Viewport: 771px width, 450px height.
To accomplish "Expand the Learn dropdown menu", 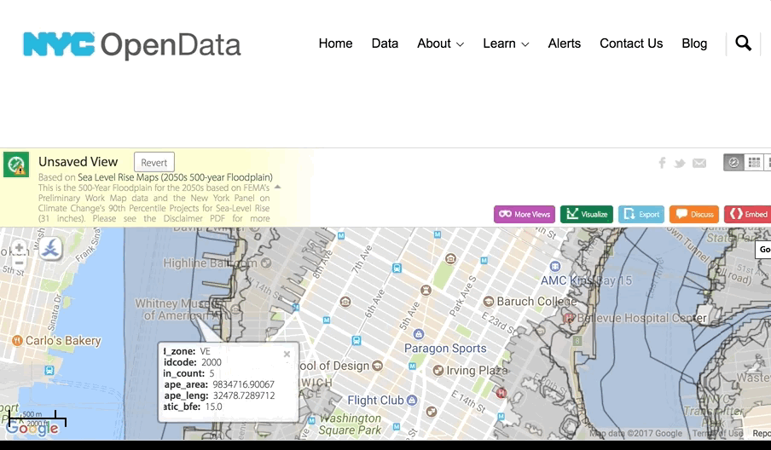I will 506,43.
